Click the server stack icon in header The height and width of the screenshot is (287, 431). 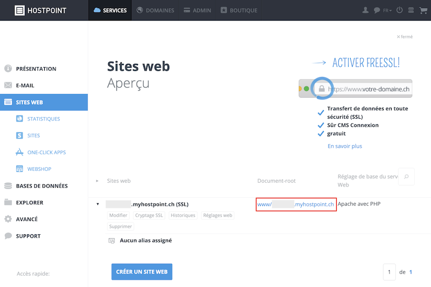[x=411, y=10]
